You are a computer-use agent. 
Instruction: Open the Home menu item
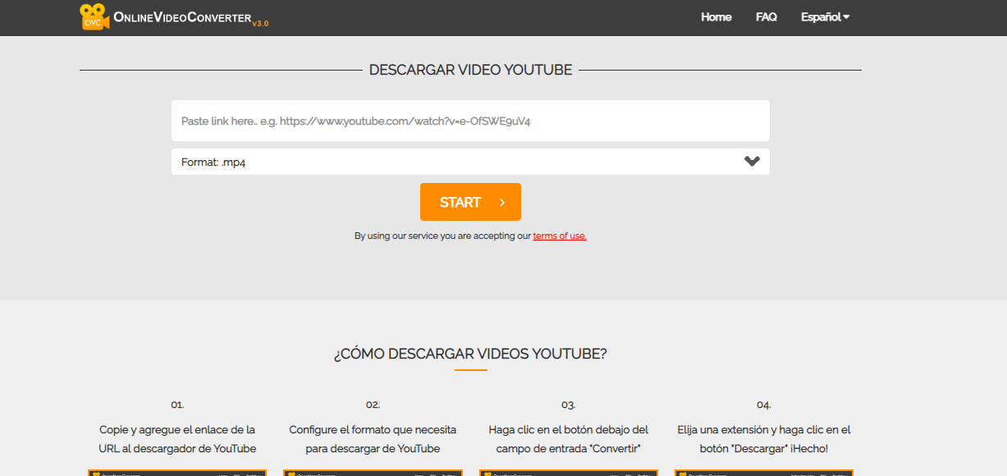point(716,16)
